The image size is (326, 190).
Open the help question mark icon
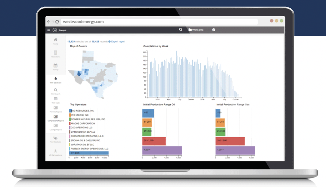tap(214, 30)
